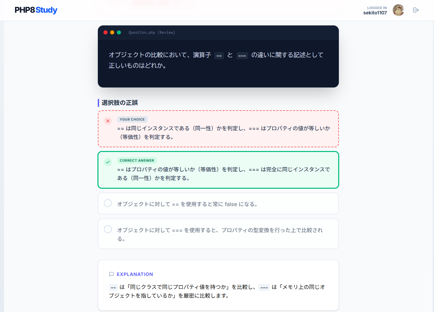Image resolution: width=434 pixels, height=312 pixels.
Task: Click the logout icon in the header
Action: click(x=416, y=10)
